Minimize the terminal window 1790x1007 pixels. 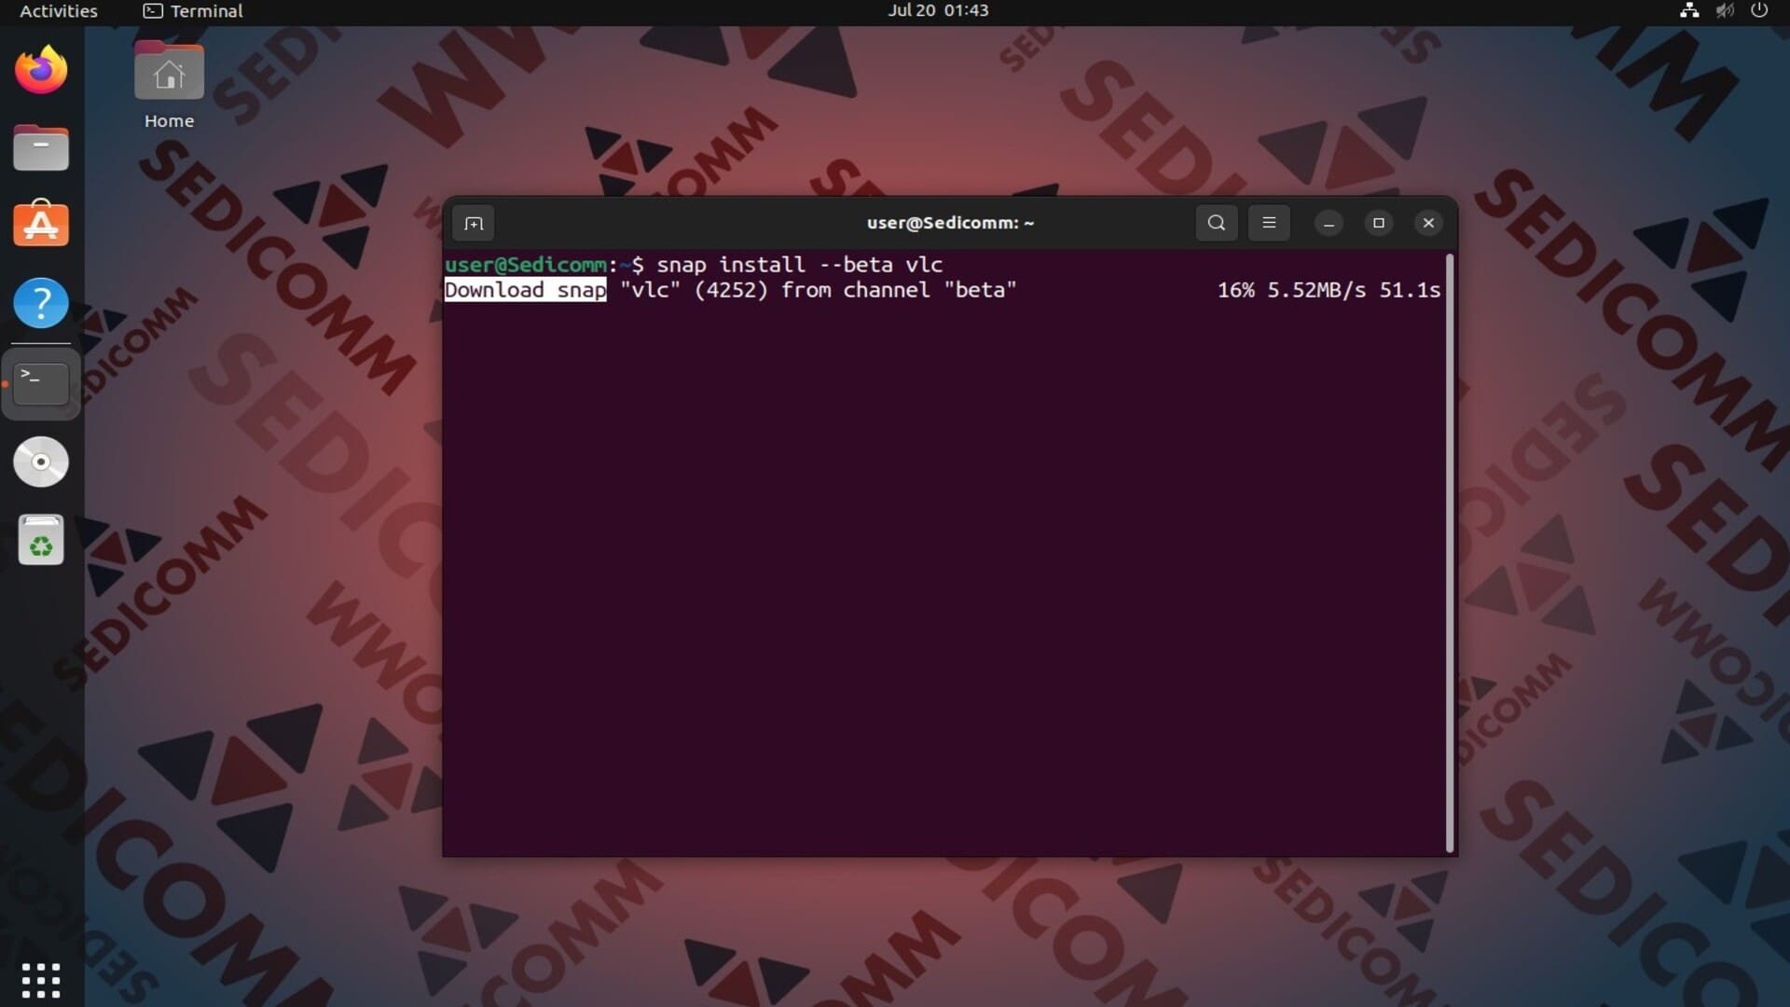(x=1329, y=223)
